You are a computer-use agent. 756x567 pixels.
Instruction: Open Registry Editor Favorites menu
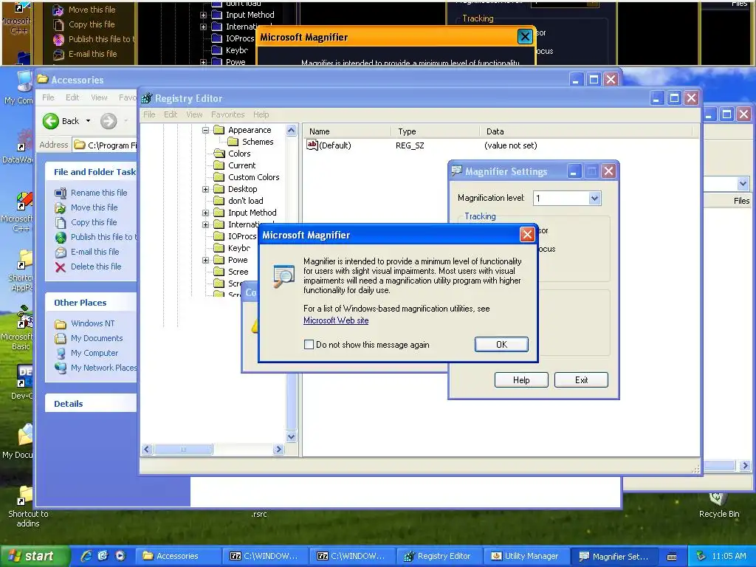tap(227, 114)
